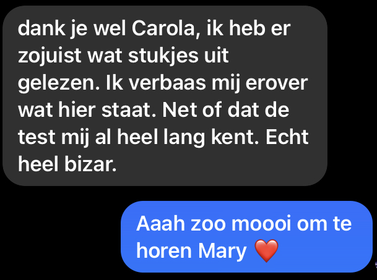The width and height of the screenshot is (377, 280).
Task: Click the word 'dank' starting the message
Action: click(41, 29)
